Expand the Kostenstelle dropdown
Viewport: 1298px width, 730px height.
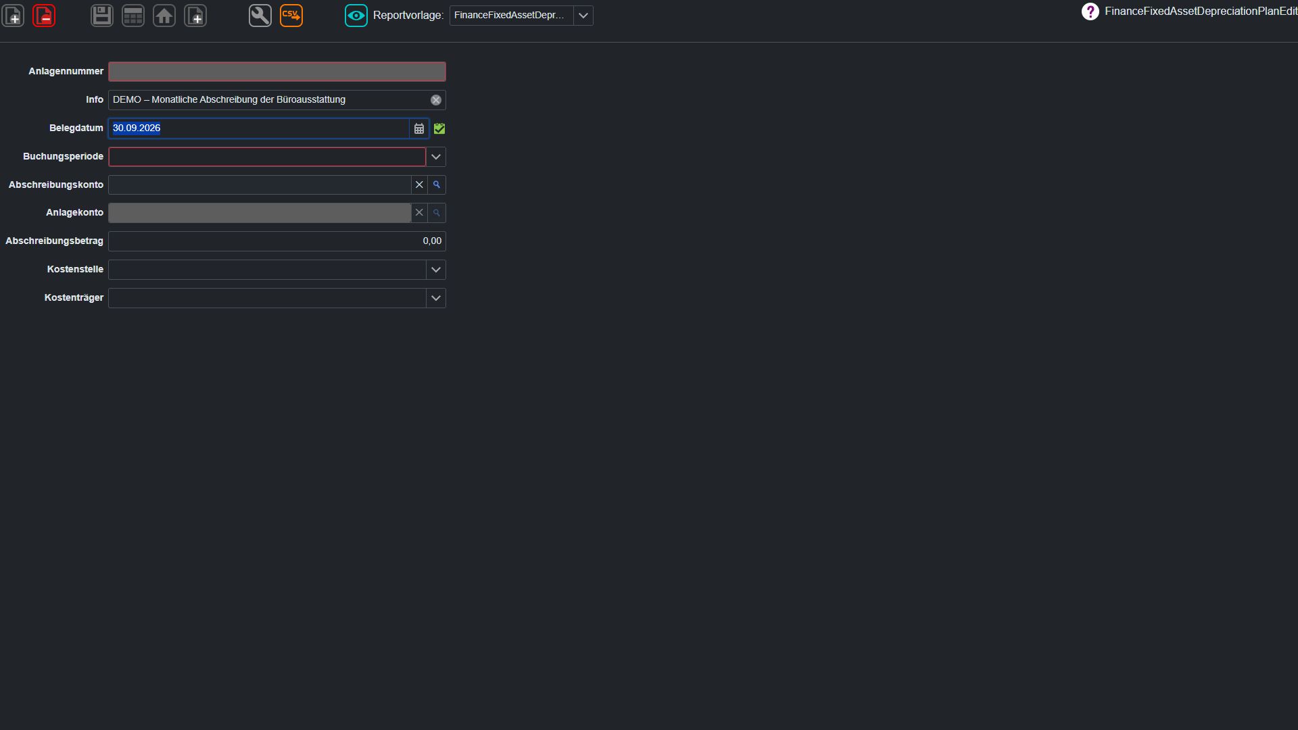coord(436,270)
